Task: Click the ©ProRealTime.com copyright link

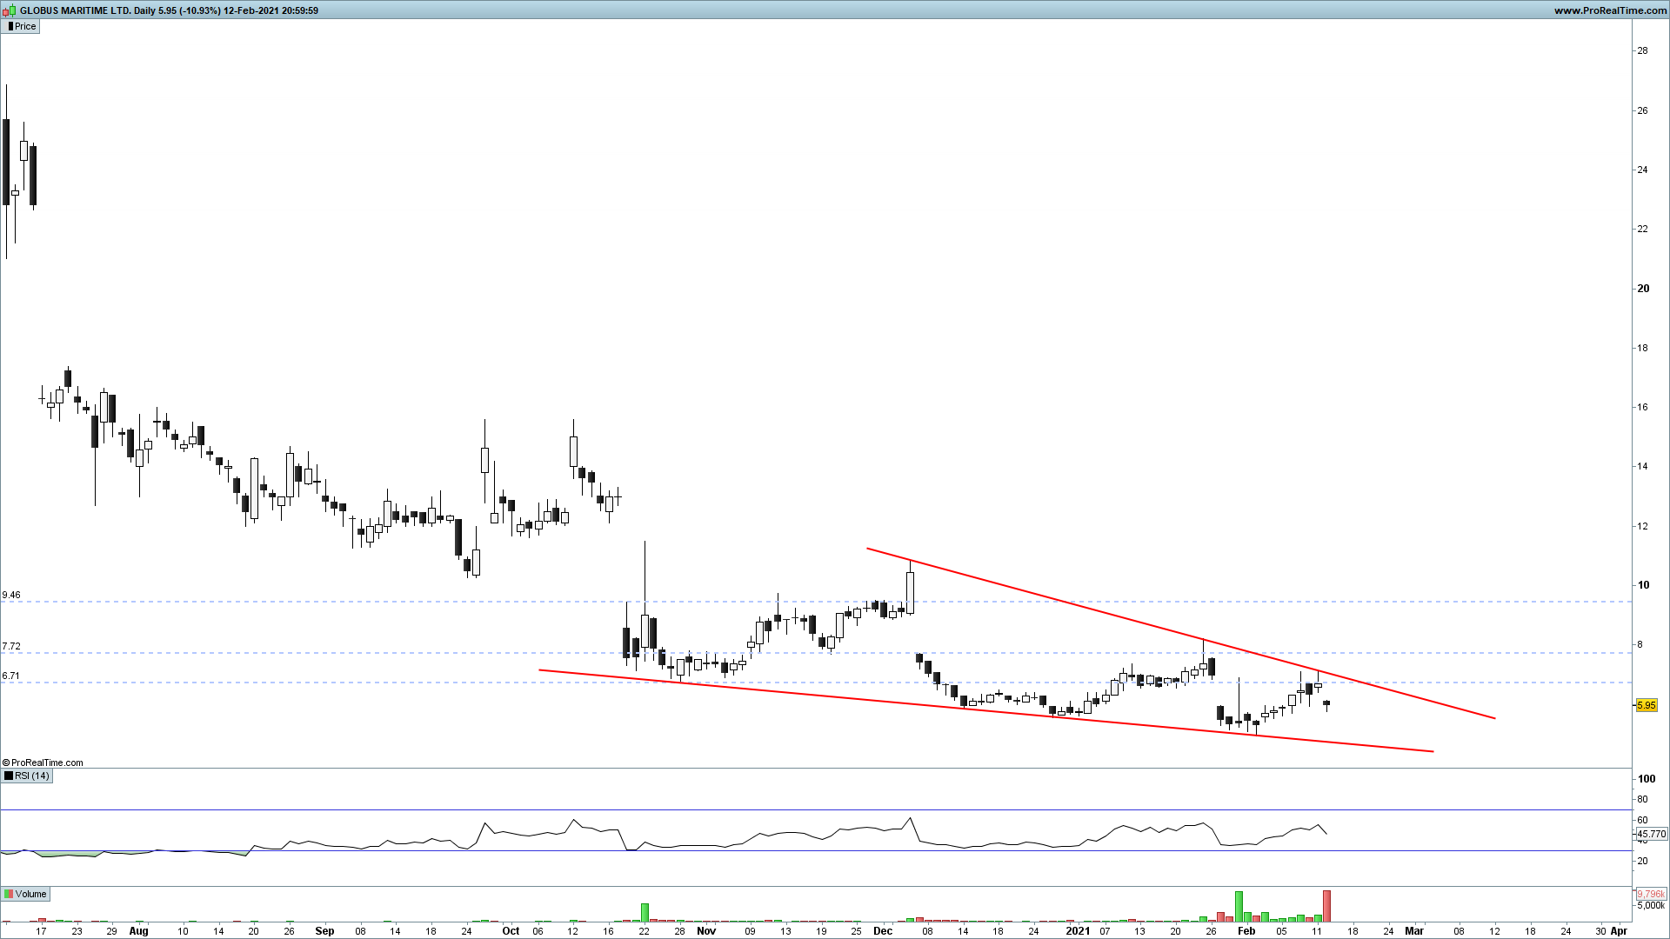Action: 43,763
